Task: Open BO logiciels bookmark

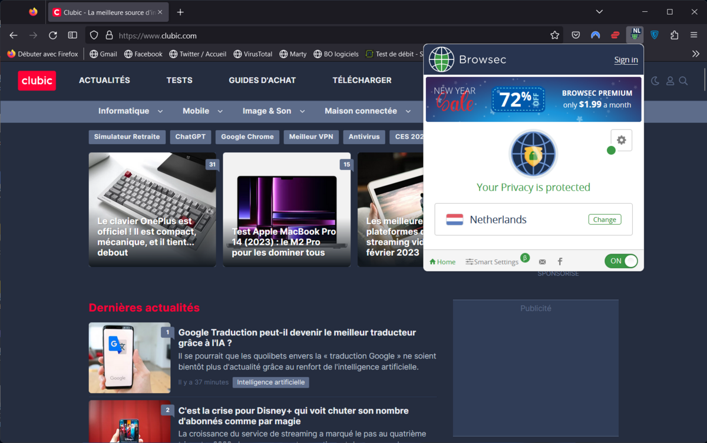Action: [336, 54]
